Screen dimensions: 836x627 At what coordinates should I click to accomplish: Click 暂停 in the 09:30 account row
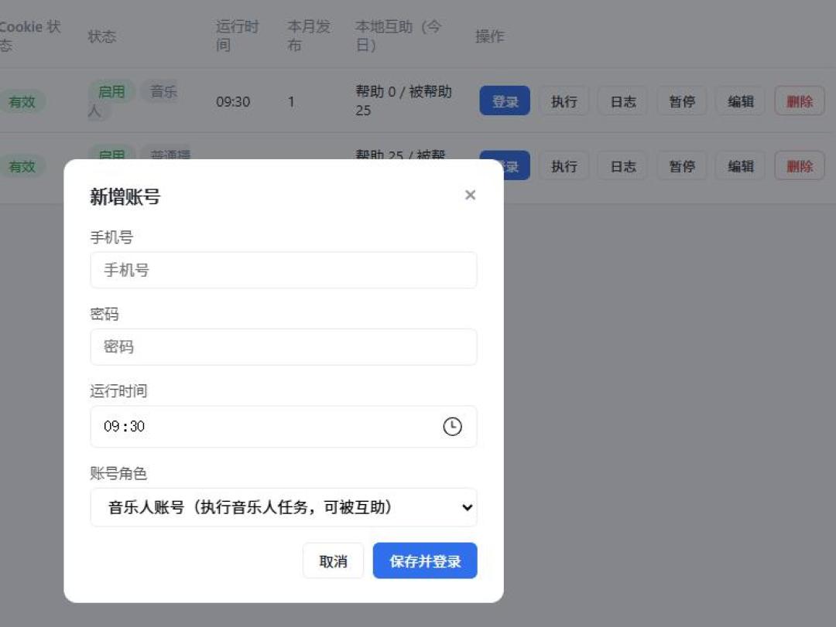(x=682, y=101)
